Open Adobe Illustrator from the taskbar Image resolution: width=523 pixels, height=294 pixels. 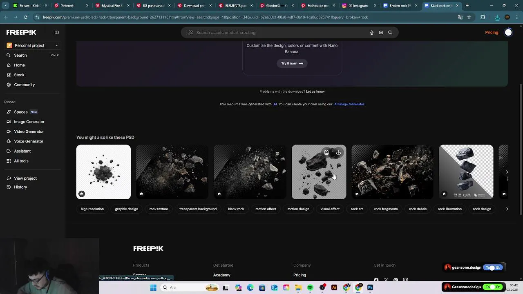pyautogui.click(x=334, y=287)
